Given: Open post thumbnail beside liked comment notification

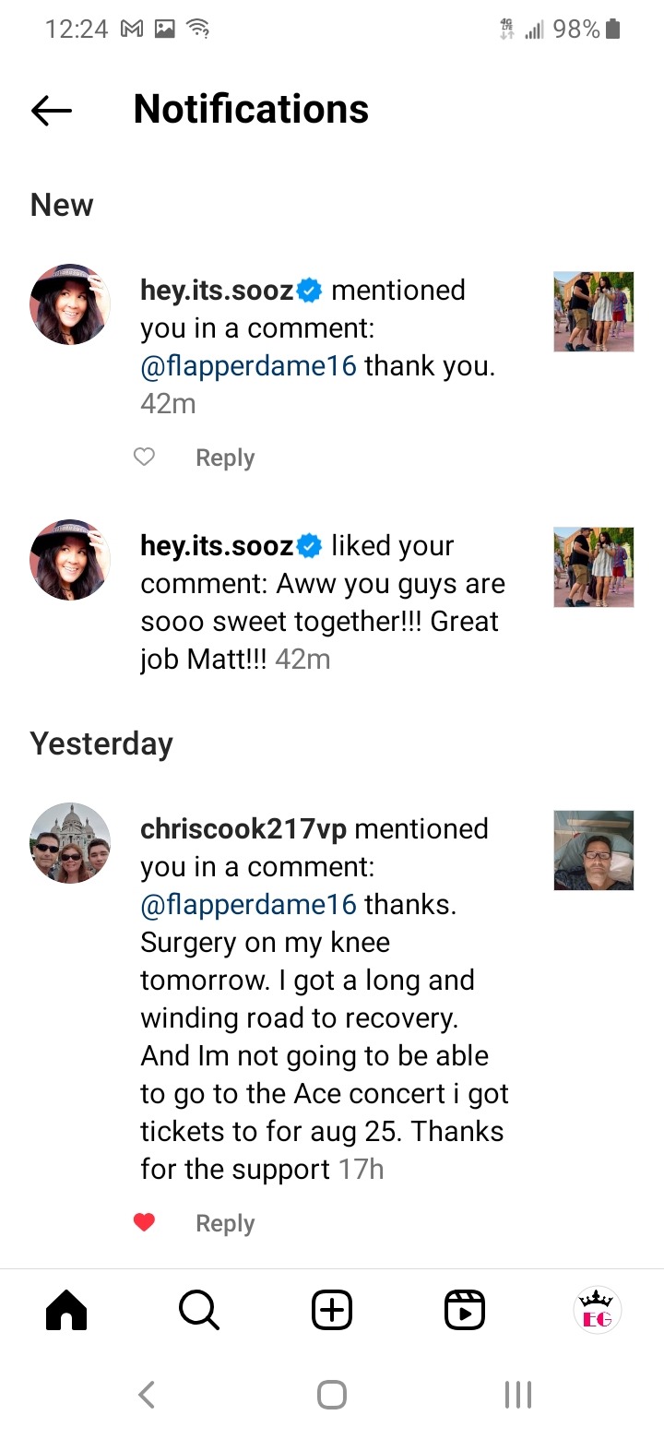Looking at the screenshot, I should tap(594, 567).
